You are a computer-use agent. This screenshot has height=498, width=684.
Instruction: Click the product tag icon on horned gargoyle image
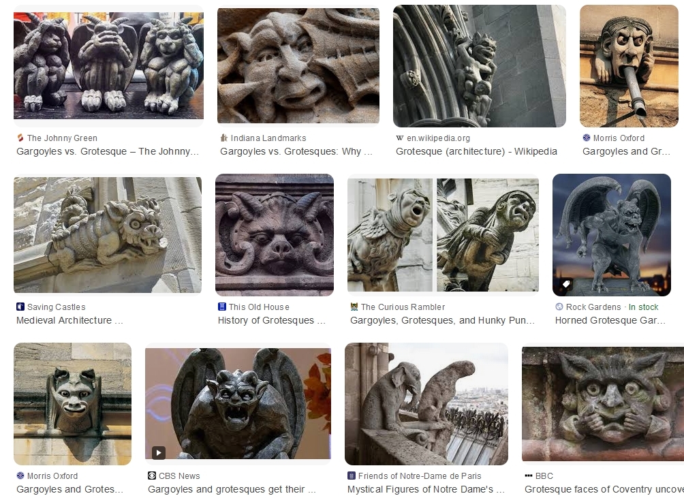(x=565, y=284)
